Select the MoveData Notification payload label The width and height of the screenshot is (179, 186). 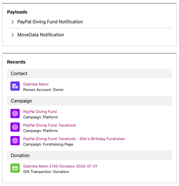[41, 35]
